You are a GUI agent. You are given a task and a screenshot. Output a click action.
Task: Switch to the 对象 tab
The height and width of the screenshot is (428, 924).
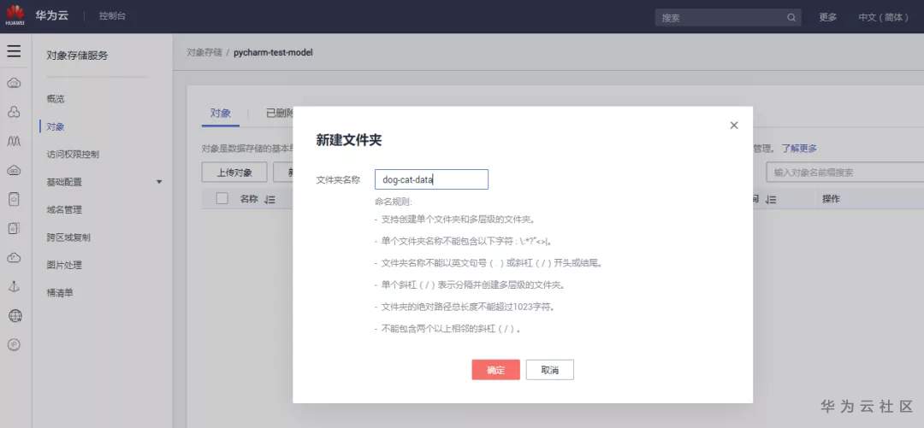pos(221,114)
